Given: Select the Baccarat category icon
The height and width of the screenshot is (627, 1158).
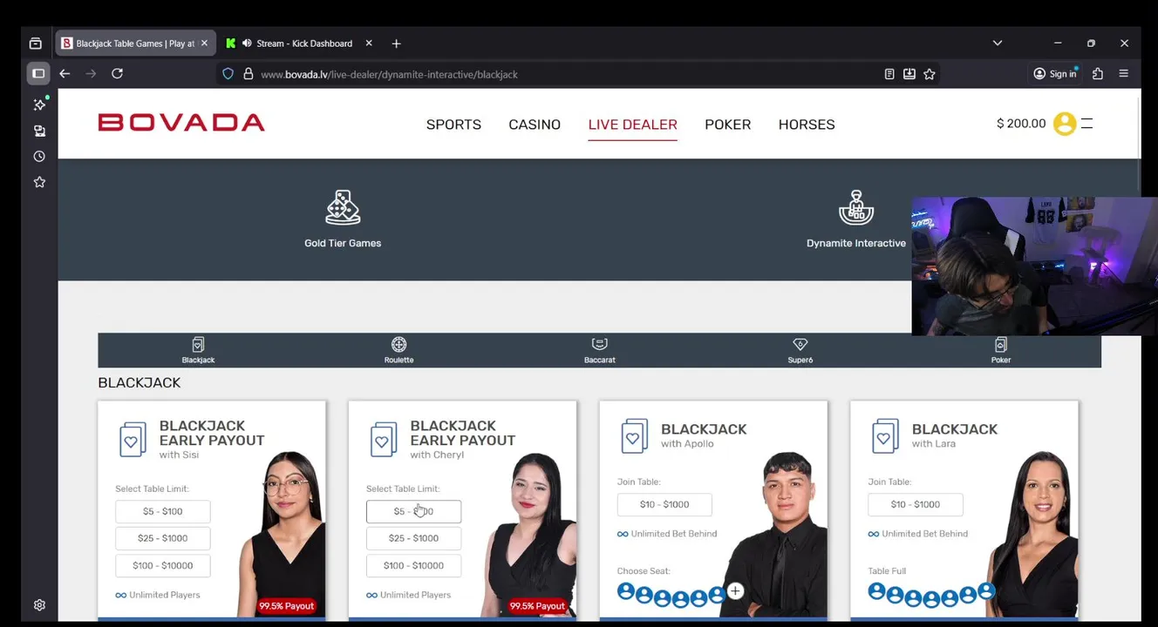Looking at the screenshot, I should (599, 344).
